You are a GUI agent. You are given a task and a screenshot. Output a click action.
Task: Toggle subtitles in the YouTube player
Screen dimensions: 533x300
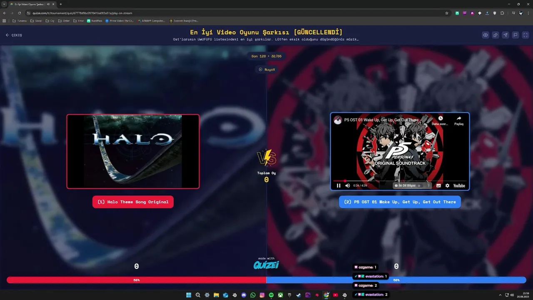click(438, 186)
